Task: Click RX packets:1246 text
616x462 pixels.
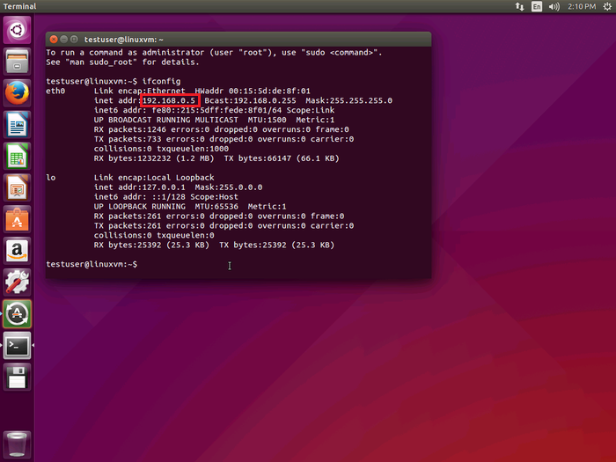Action: [129, 129]
